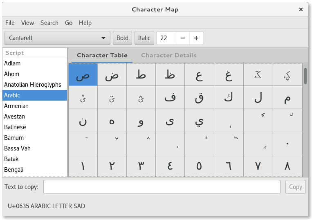Open the Cantarell font dropdown
The image size is (312, 220).
(57, 38)
